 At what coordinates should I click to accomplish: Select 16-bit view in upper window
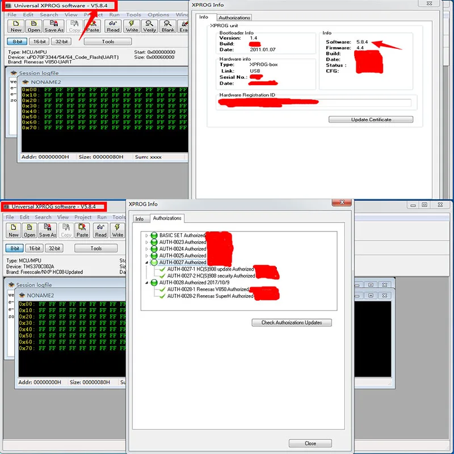click(x=39, y=41)
